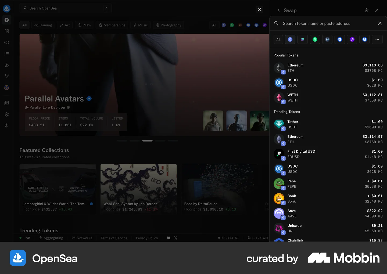The image size is (387, 274).
Task: Jump to first carousel slide indicator
Action: [x=122, y=141]
